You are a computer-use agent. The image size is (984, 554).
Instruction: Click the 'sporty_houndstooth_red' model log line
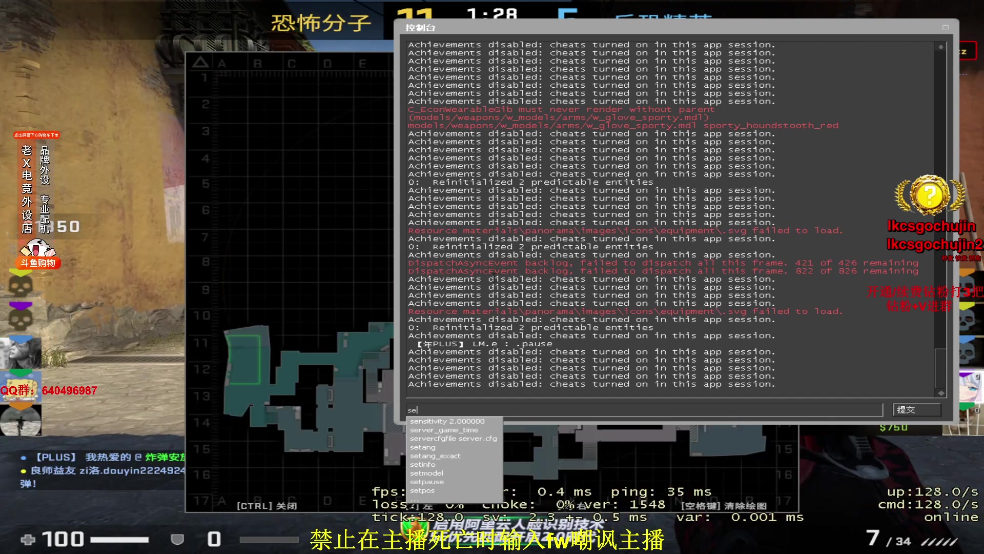pyautogui.click(x=623, y=126)
